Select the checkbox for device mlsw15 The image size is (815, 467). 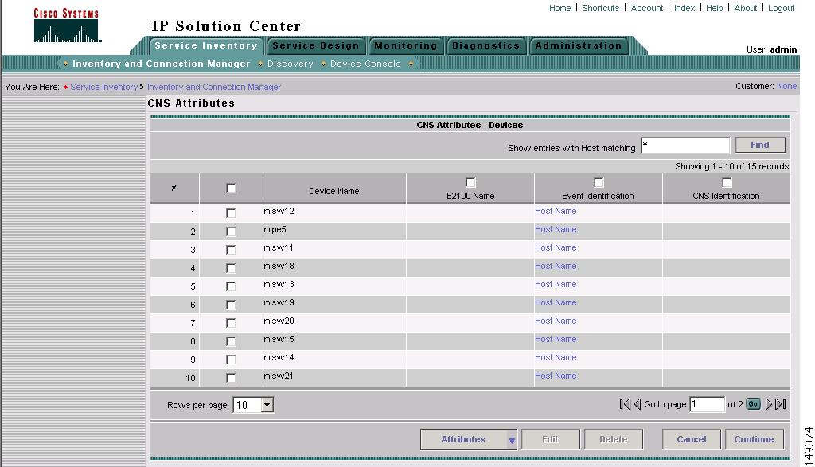click(x=231, y=341)
